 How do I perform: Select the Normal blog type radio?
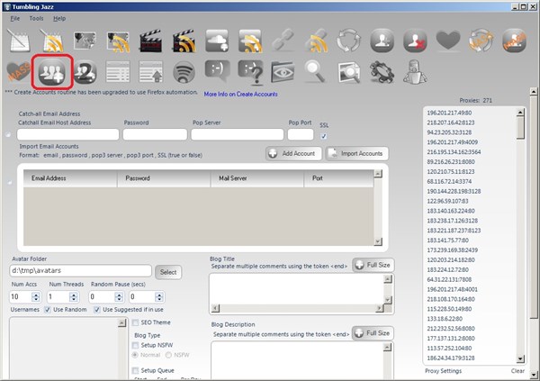coord(135,355)
